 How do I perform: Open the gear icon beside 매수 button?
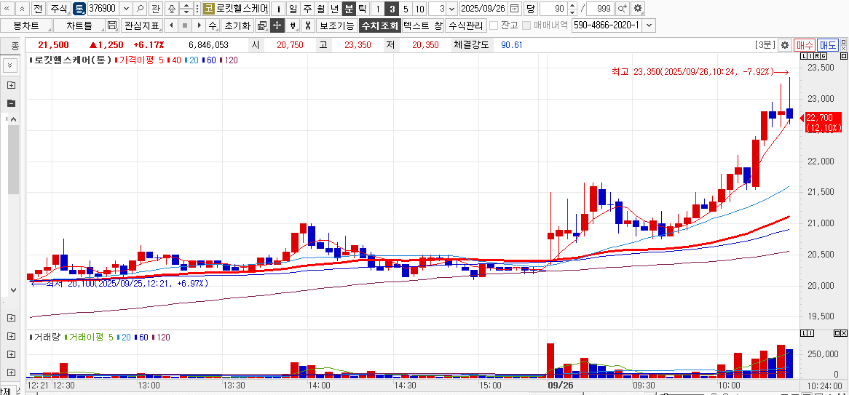(785, 45)
